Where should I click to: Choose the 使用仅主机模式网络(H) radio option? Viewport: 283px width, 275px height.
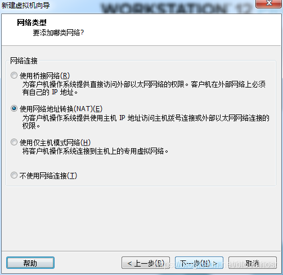(x=14, y=142)
